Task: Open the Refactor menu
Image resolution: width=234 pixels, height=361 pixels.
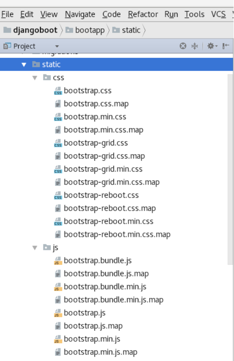Action: point(143,14)
